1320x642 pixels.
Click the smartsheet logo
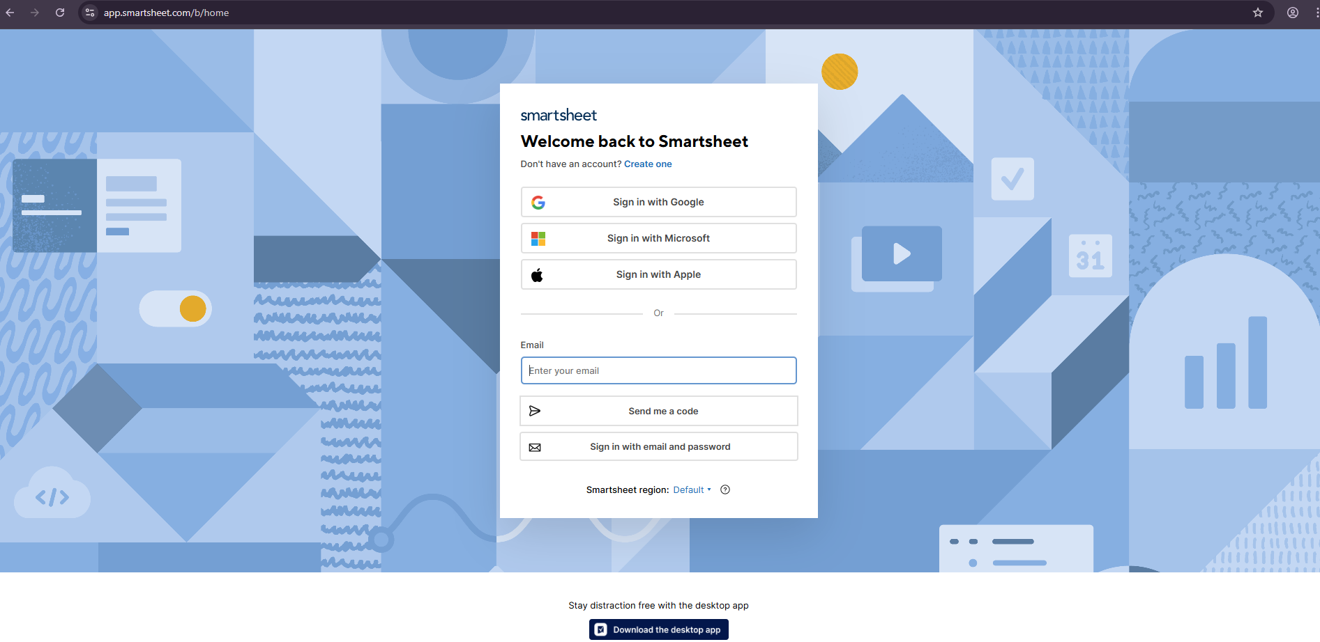click(559, 115)
